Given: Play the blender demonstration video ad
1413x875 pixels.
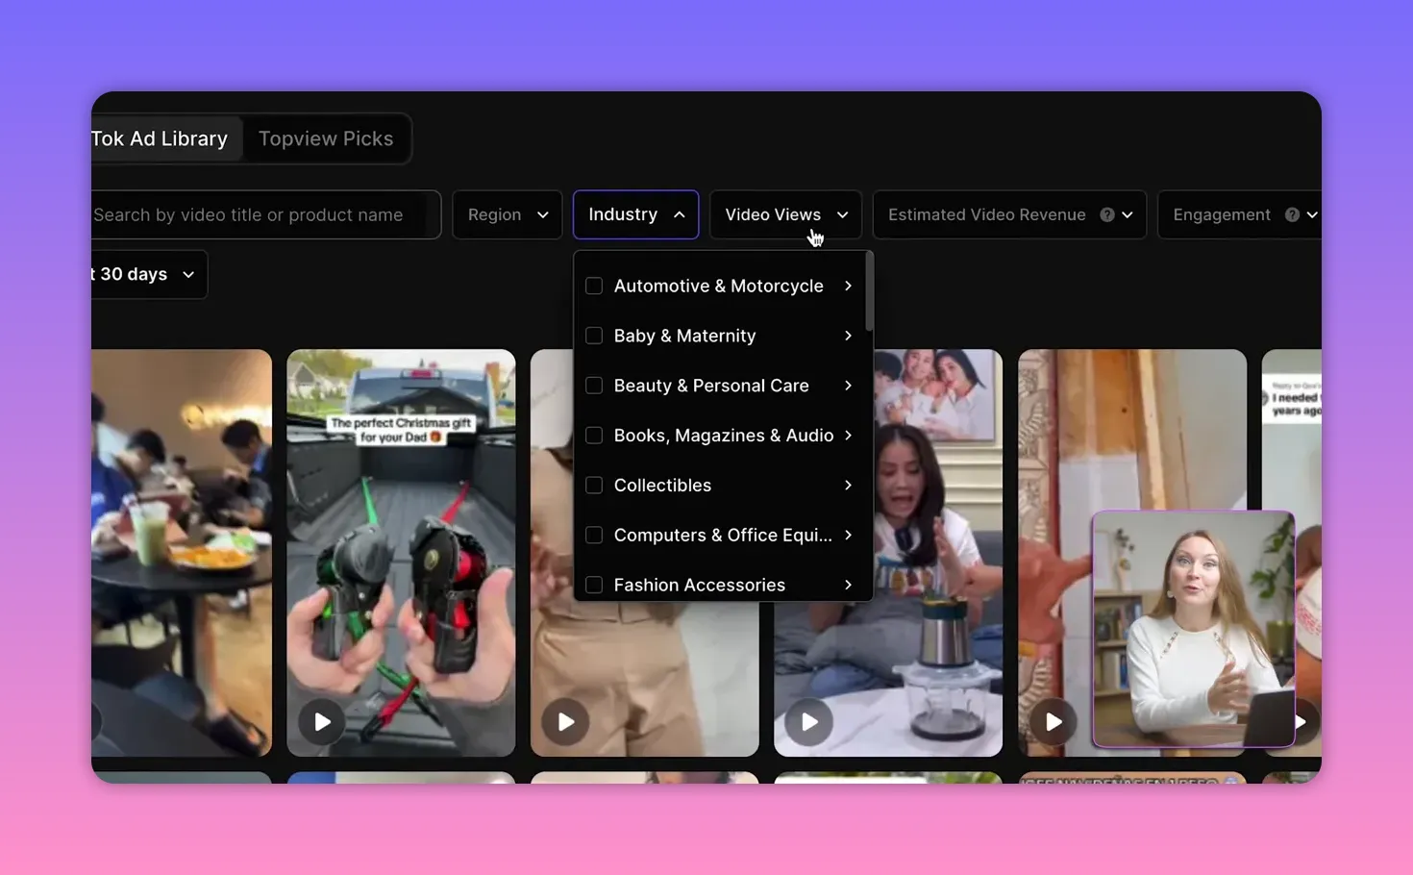Looking at the screenshot, I should click(x=807, y=721).
